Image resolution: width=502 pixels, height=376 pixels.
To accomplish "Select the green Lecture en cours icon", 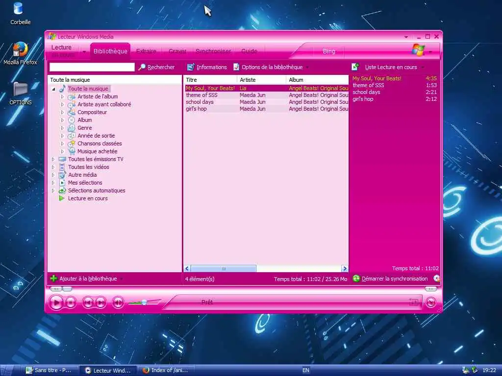I will (62, 198).
